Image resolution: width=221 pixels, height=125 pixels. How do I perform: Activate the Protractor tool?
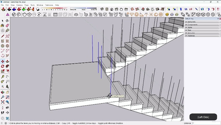click(x=2, y=82)
